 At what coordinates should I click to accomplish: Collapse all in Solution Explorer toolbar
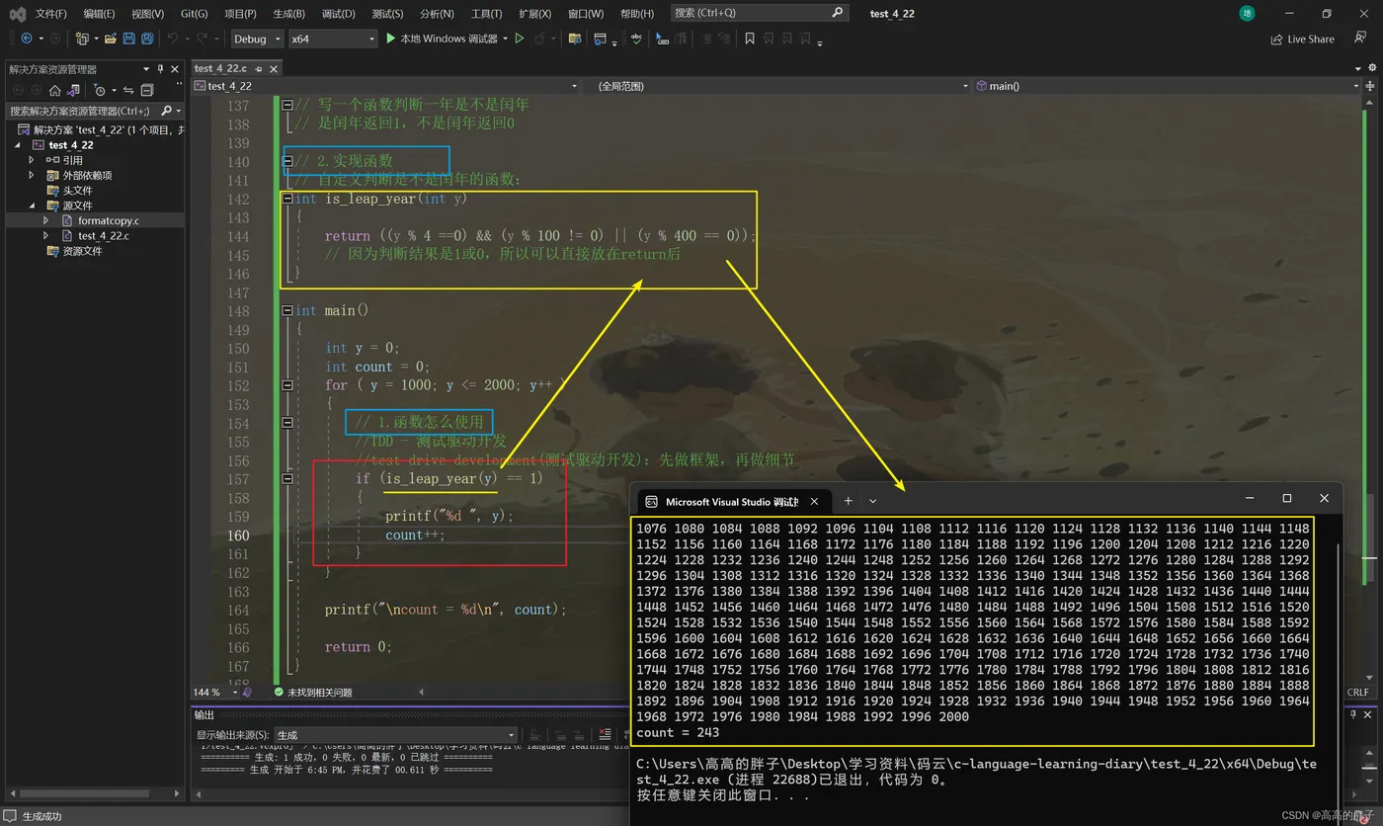tap(146, 90)
